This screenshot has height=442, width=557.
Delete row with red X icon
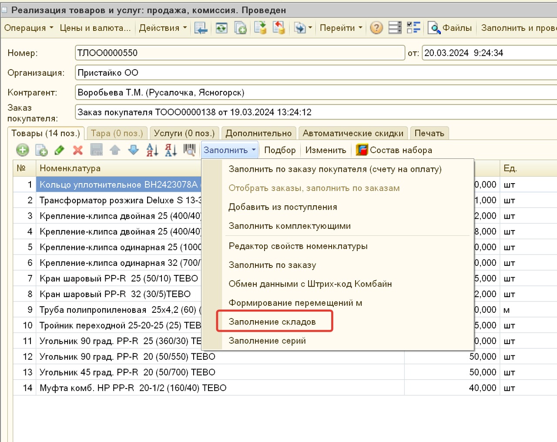[78, 150]
